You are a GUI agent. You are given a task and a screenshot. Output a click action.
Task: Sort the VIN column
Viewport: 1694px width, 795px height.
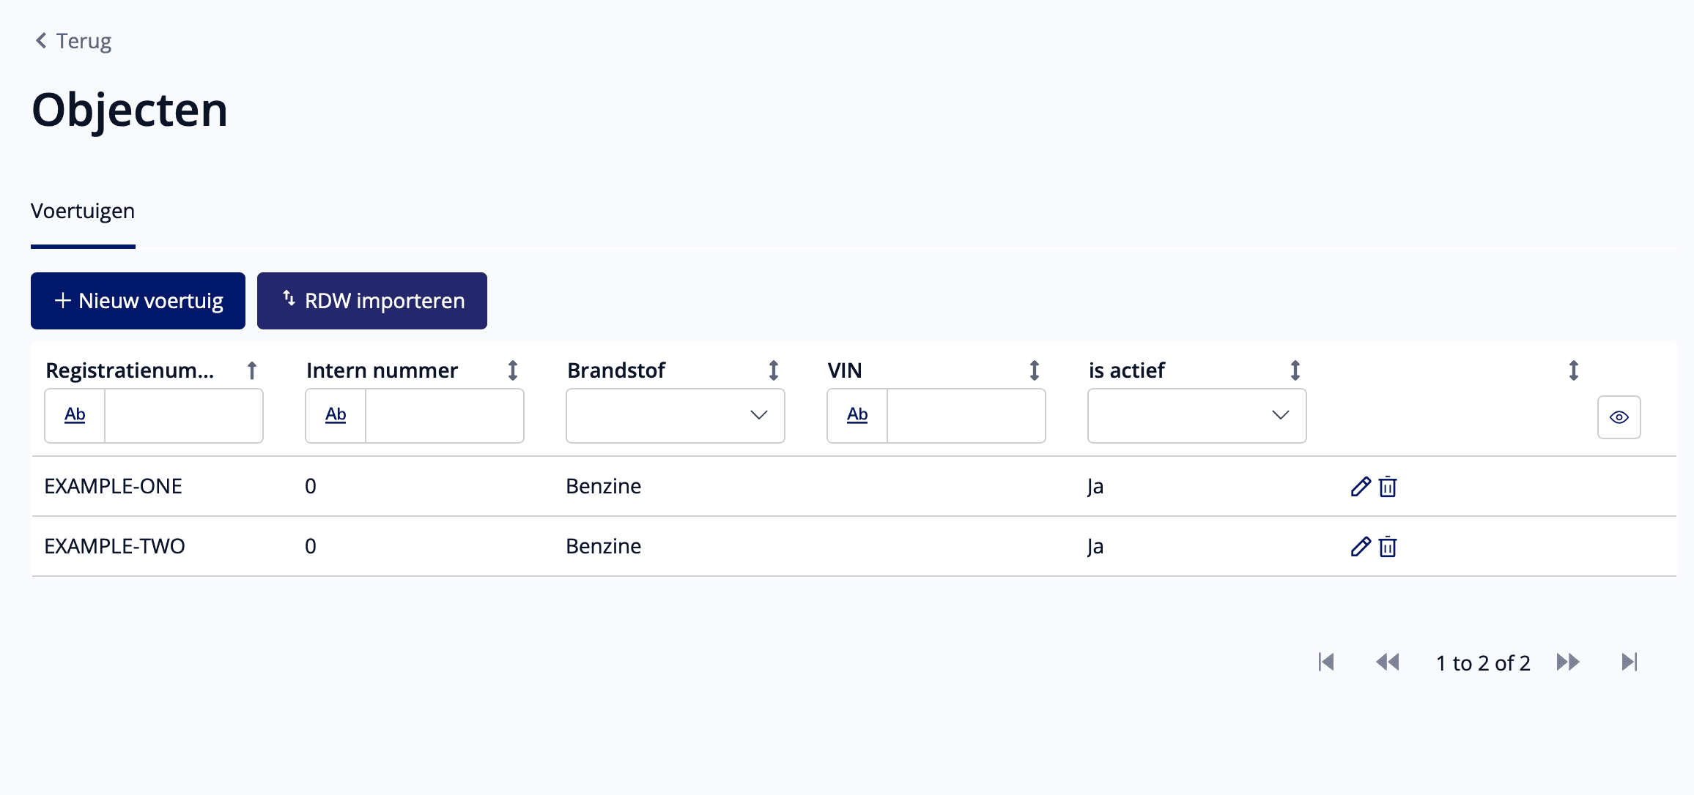coord(1035,370)
